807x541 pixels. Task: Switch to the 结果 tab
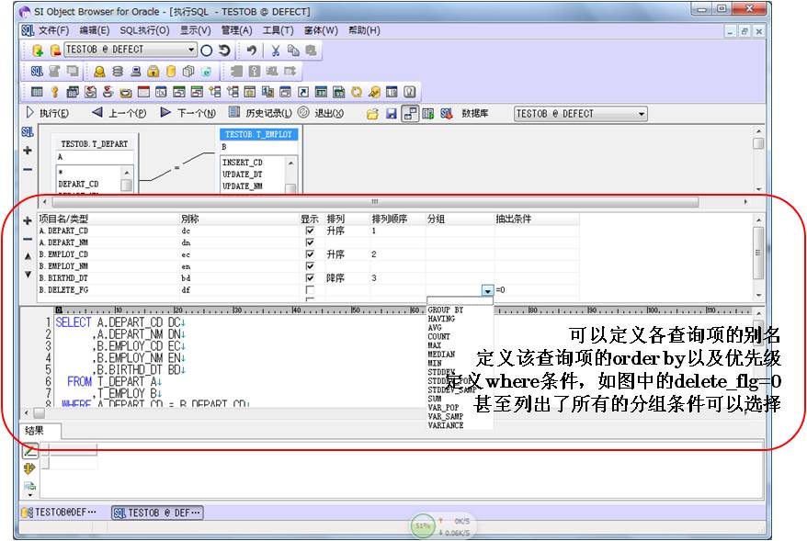point(33,430)
